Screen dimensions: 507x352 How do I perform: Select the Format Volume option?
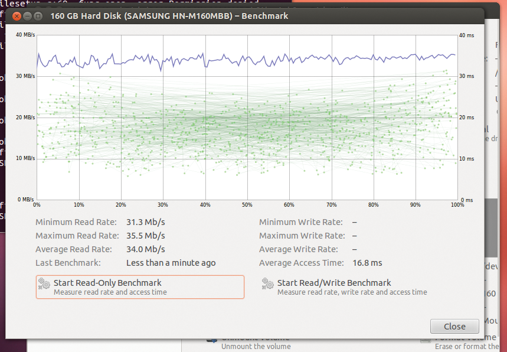click(x=466, y=341)
